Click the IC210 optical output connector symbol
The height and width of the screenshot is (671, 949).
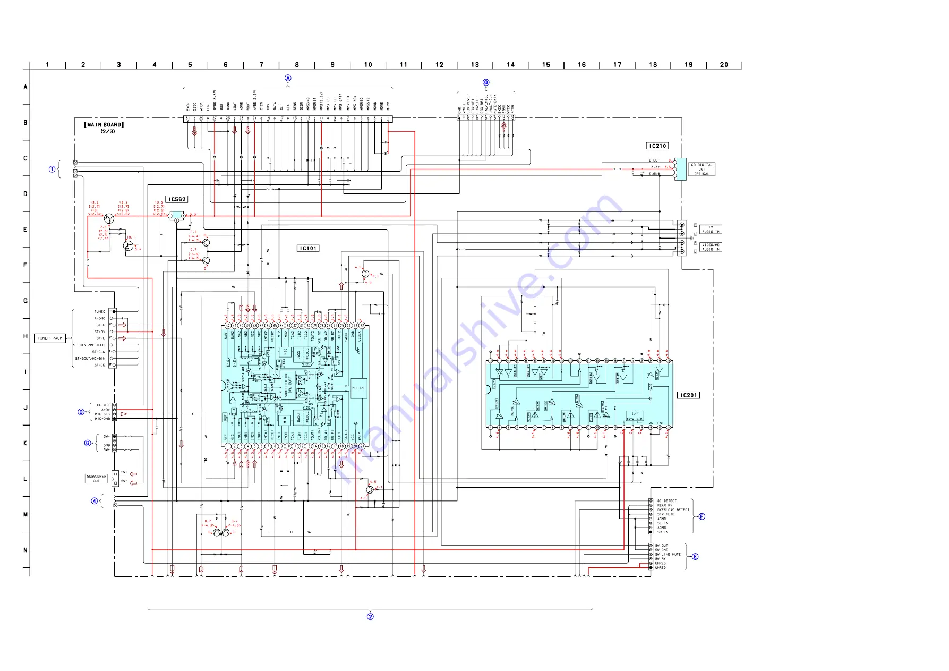pyautogui.click(x=680, y=169)
